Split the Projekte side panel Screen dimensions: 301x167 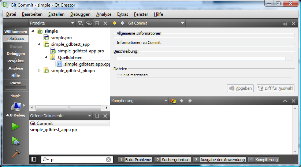point(97,23)
